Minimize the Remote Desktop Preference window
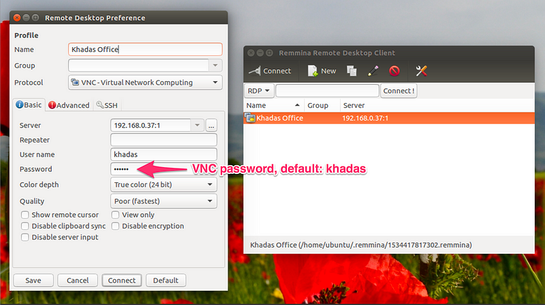Viewport: 545px width, 305px height. click(26, 18)
